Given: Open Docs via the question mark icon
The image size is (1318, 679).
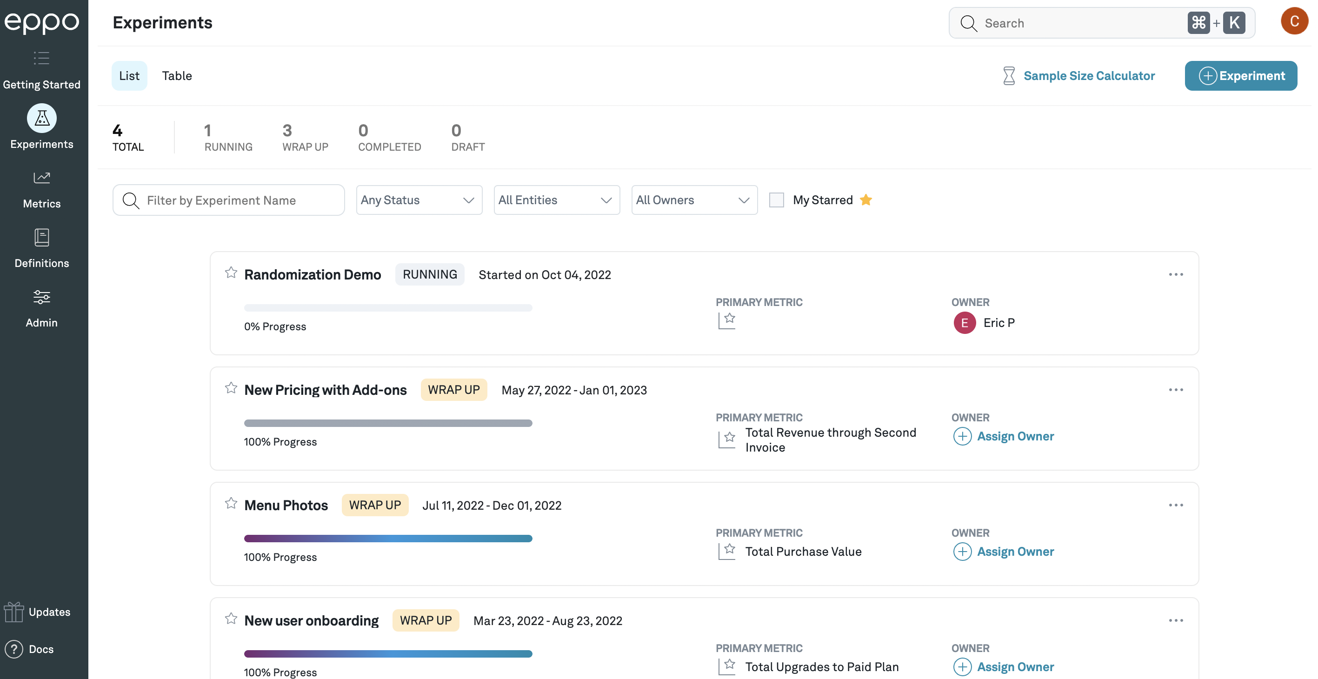Looking at the screenshot, I should (x=14, y=649).
